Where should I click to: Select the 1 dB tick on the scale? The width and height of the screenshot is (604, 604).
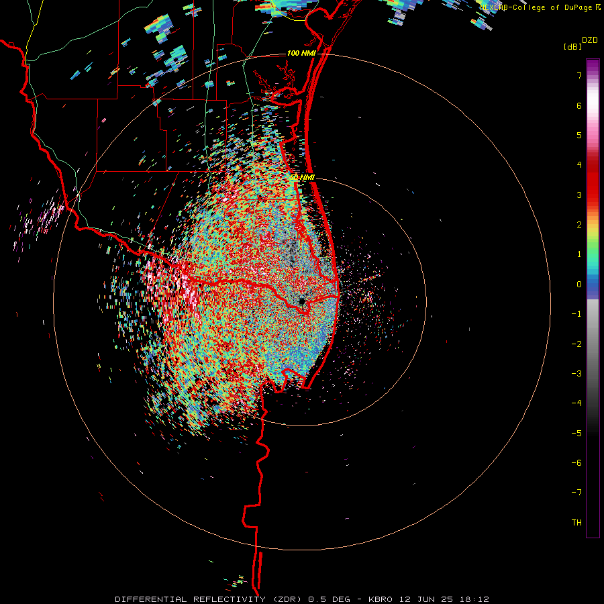[579, 254]
